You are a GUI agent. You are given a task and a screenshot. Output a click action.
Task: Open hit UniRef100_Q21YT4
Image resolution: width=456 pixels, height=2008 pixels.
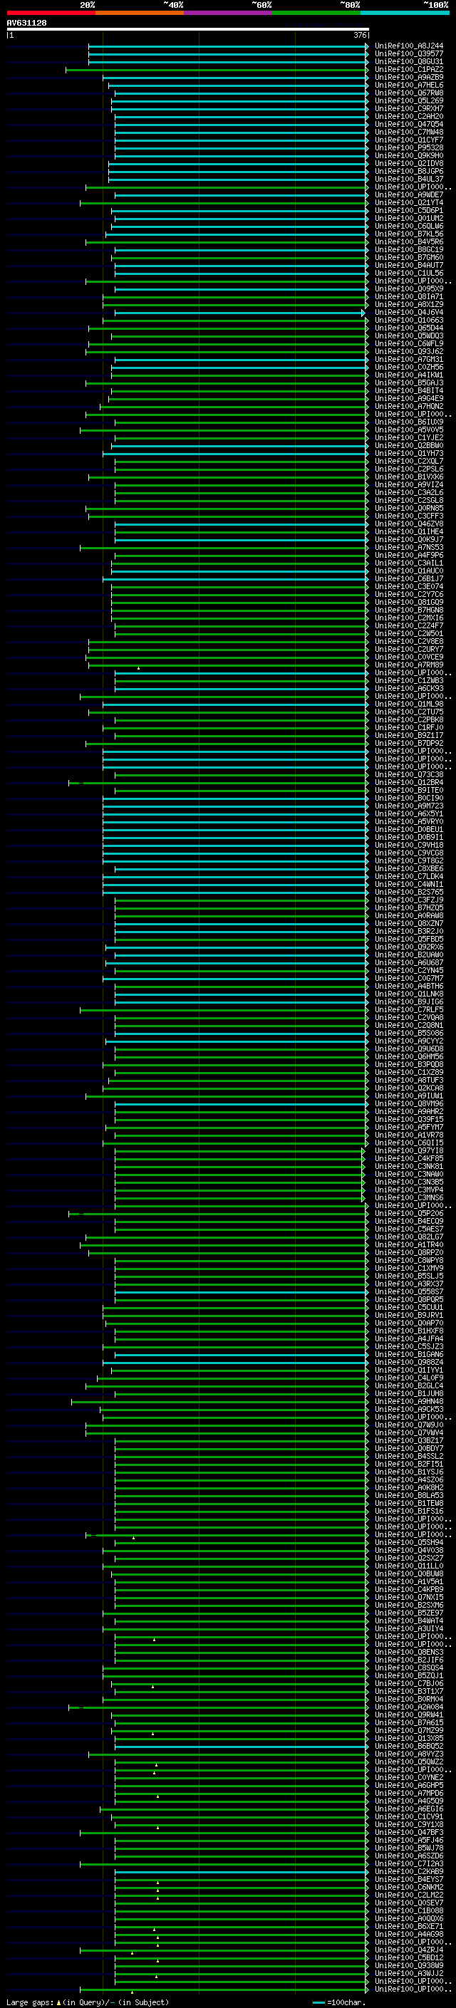point(409,203)
